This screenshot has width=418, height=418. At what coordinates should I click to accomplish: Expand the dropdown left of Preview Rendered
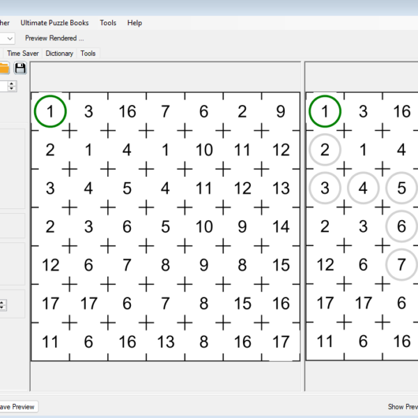pyautogui.click(x=10, y=38)
